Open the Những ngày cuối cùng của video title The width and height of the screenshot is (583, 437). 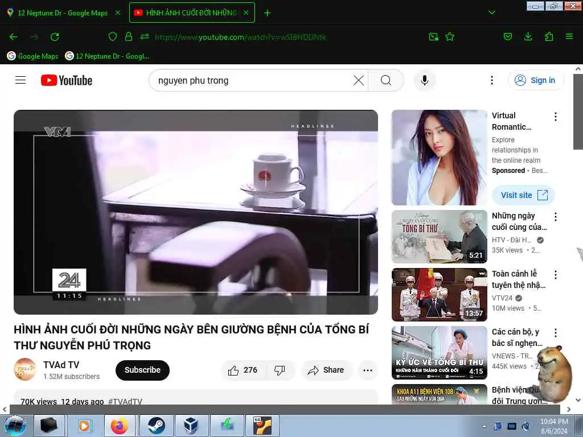519,221
